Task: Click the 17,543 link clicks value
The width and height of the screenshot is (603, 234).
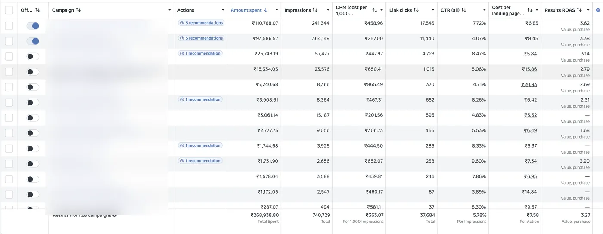Action: point(427,23)
